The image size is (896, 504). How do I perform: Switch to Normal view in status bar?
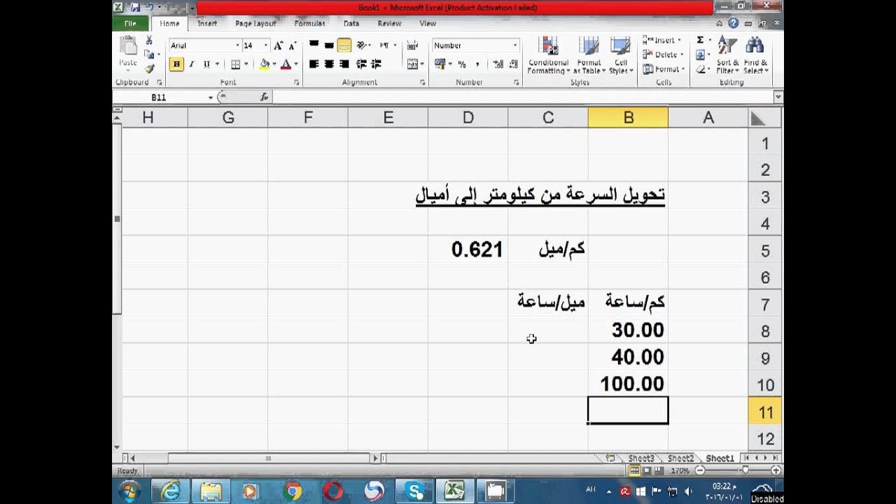pyautogui.click(x=634, y=471)
